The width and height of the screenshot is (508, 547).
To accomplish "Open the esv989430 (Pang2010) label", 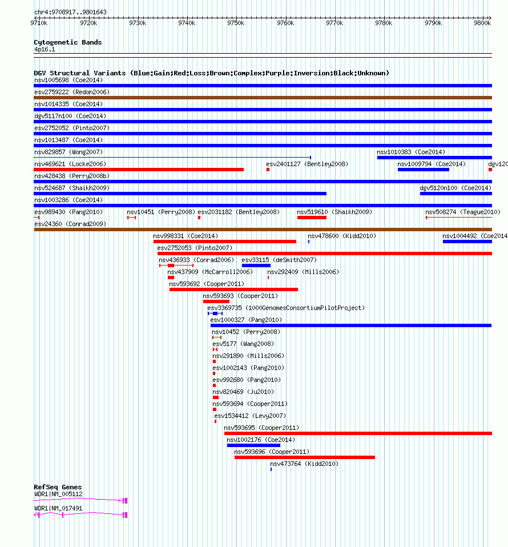I will click(x=68, y=212).
